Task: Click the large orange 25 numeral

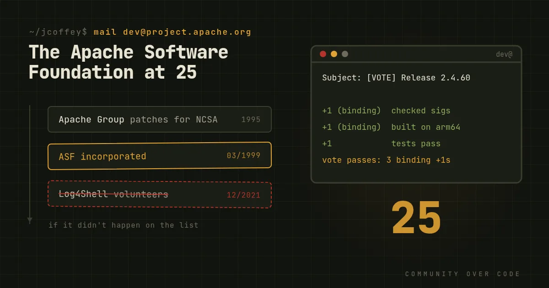Action: [416, 219]
